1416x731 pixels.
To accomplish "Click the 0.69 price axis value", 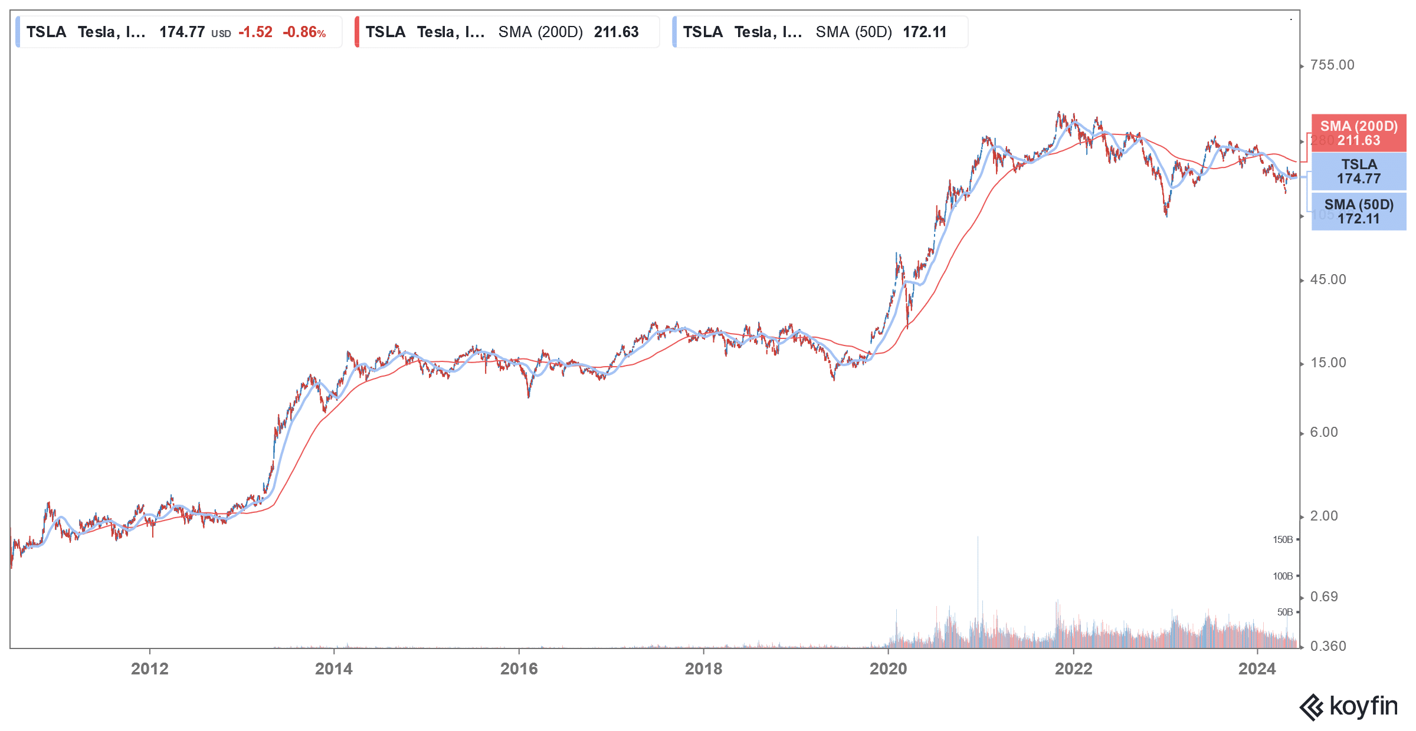I will 1324,597.
